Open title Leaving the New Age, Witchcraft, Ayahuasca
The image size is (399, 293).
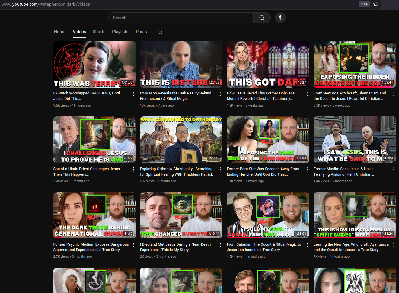tap(351, 247)
